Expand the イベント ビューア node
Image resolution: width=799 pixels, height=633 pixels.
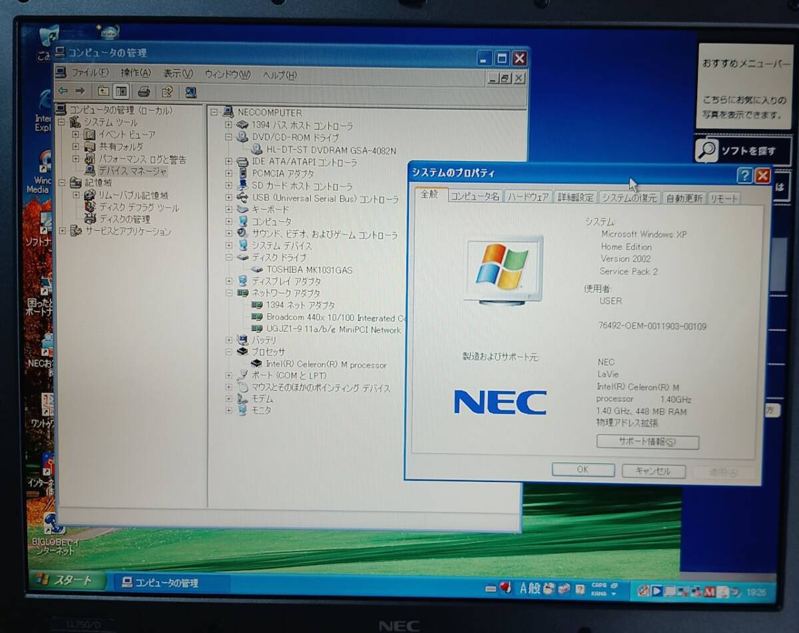pos(76,134)
